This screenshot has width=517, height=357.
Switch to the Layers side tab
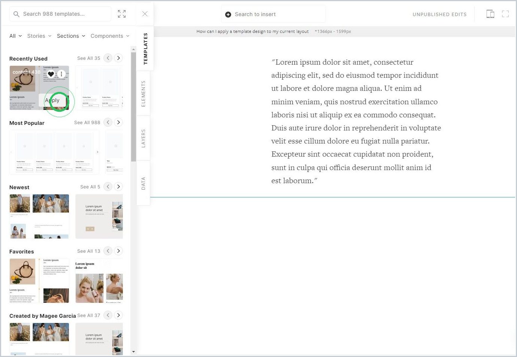143,138
